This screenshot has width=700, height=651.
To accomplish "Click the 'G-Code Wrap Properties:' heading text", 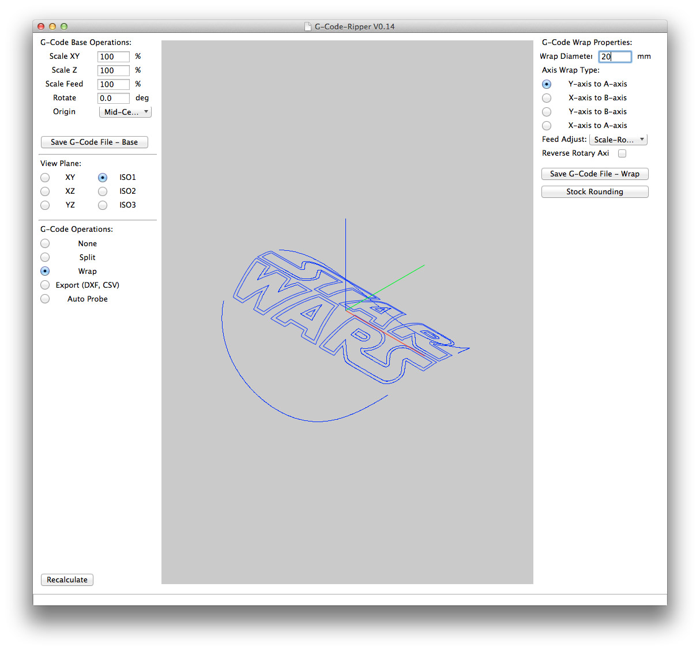I will click(x=587, y=42).
